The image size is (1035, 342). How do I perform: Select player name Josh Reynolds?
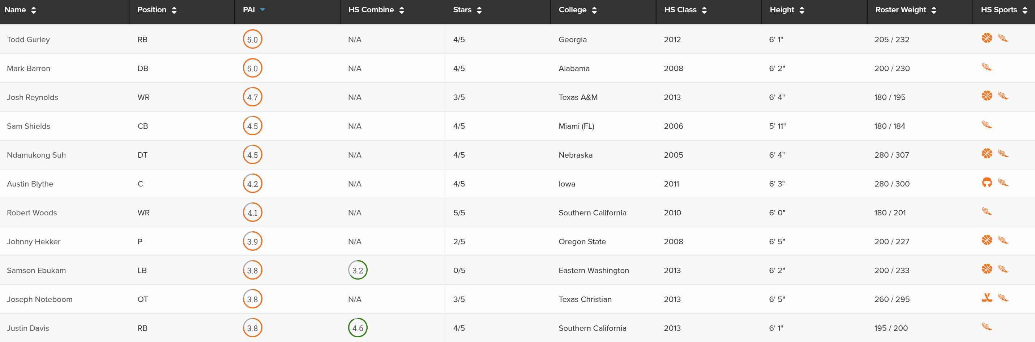click(32, 97)
